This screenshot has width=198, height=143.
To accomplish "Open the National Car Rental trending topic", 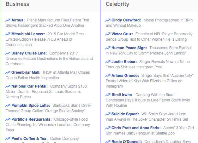I will [30, 86].
